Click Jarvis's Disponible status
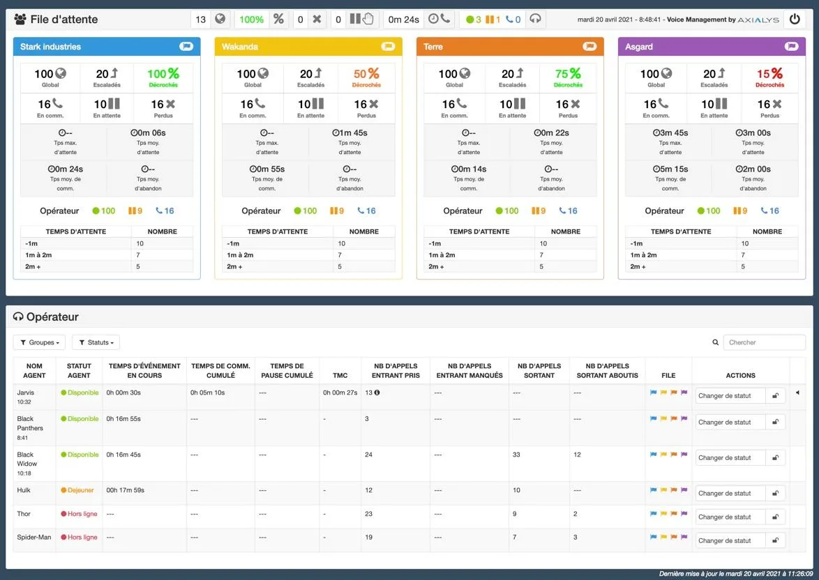The width and height of the screenshot is (819, 580). click(80, 392)
